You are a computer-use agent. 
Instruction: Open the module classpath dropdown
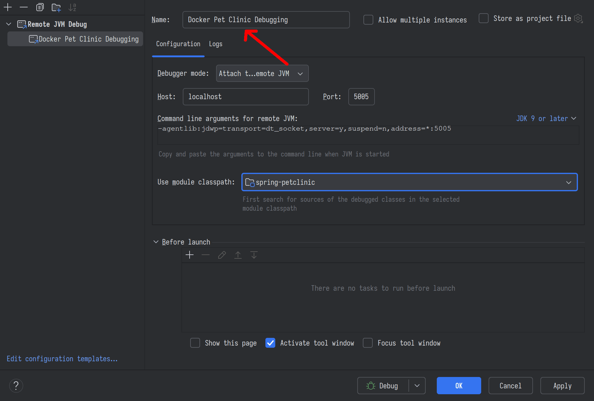pyautogui.click(x=569, y=182)
